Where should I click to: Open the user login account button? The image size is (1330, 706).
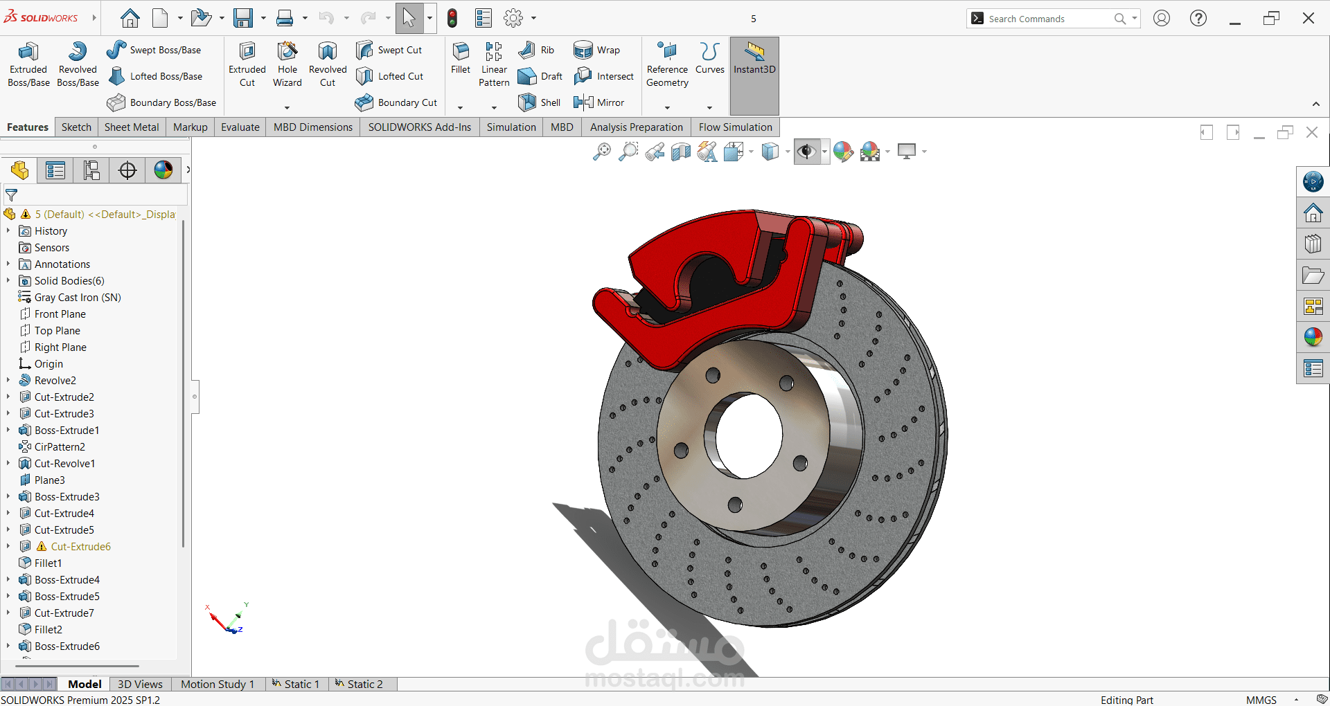[1162, 18]
